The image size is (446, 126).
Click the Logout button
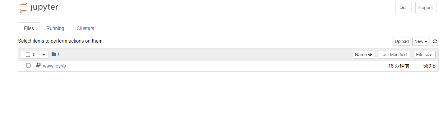(426, 8)
